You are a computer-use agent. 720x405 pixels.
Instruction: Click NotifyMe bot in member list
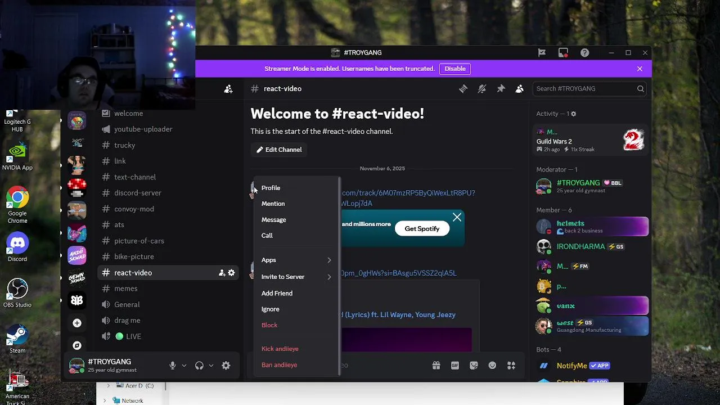[591, 366]
